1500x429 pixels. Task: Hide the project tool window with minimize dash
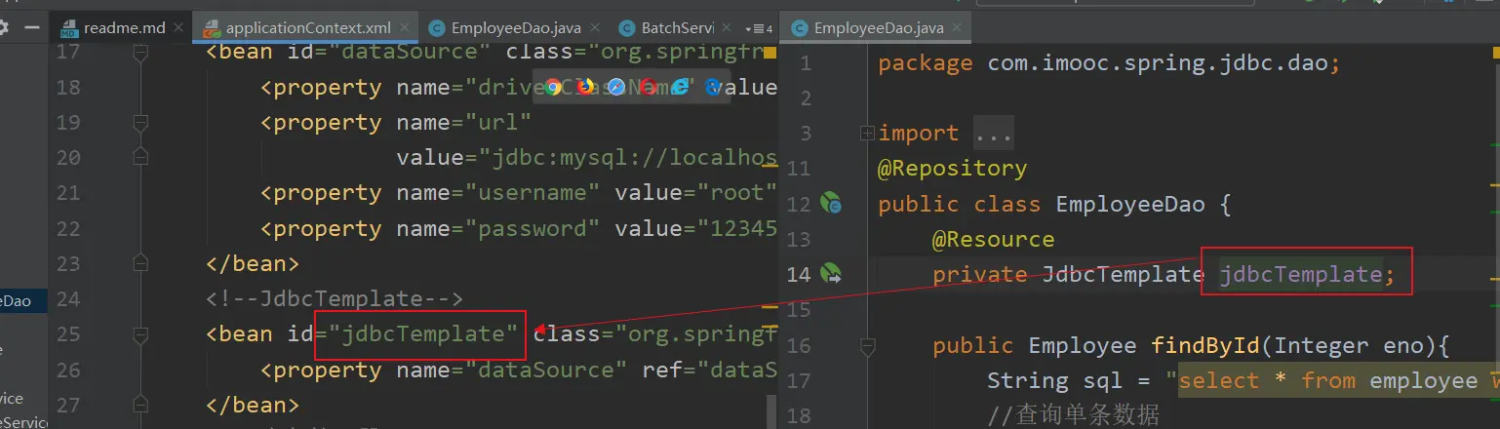31,27
